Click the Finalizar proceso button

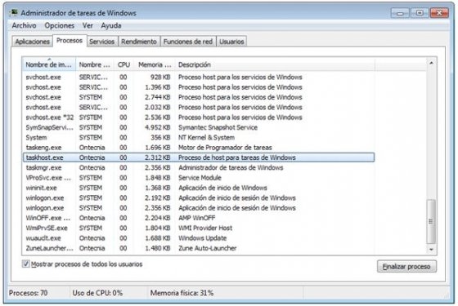406,266
